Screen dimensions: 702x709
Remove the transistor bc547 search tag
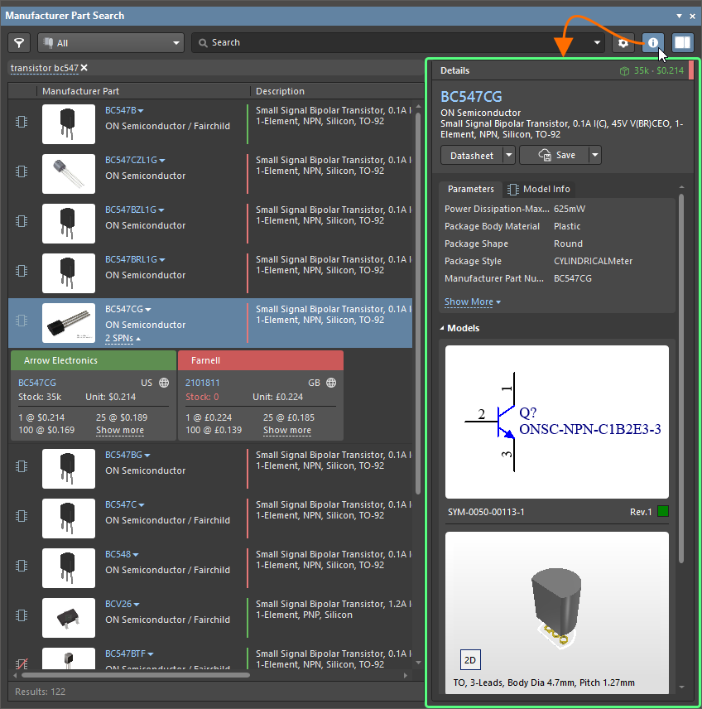coord(84,68)
